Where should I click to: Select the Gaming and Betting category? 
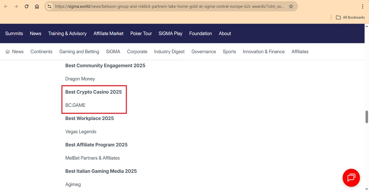pos(79,52)
